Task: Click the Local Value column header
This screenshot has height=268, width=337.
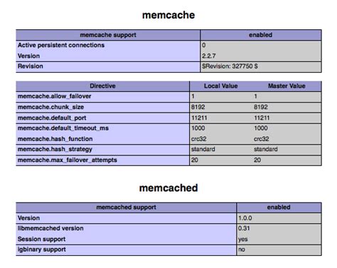Action: pos(221,86)
